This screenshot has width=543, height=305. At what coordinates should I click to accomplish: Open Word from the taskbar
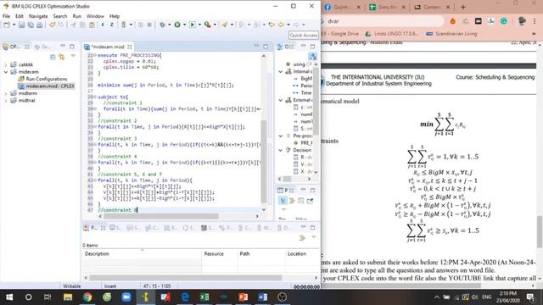click(x=262, y=297)
